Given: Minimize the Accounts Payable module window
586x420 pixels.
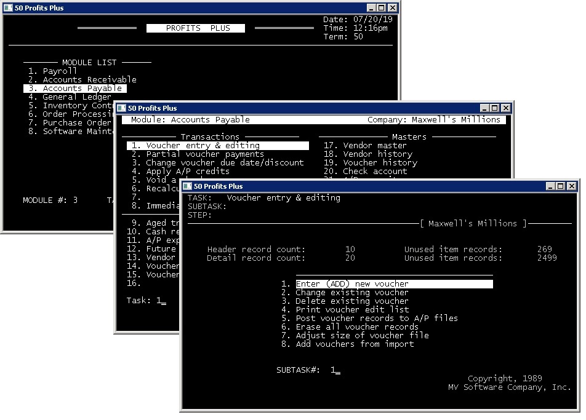Looking at the screenshot, I should tap(484, 108).
